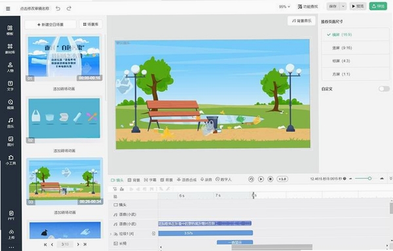Open the 音乐 music panel
393x251 pixels.
pos(10,123)
